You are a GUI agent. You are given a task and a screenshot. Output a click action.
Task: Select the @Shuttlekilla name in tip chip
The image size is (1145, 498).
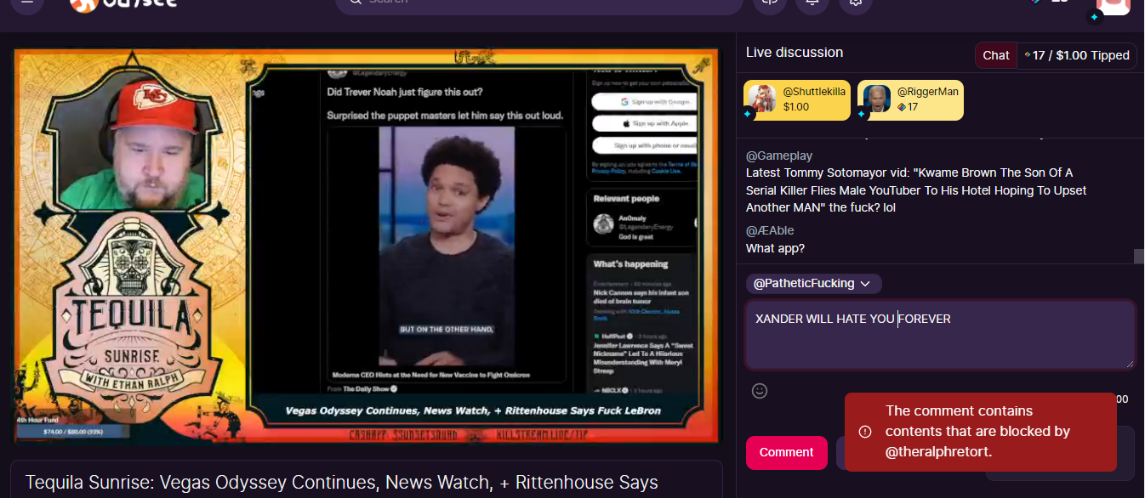[814, 91]
